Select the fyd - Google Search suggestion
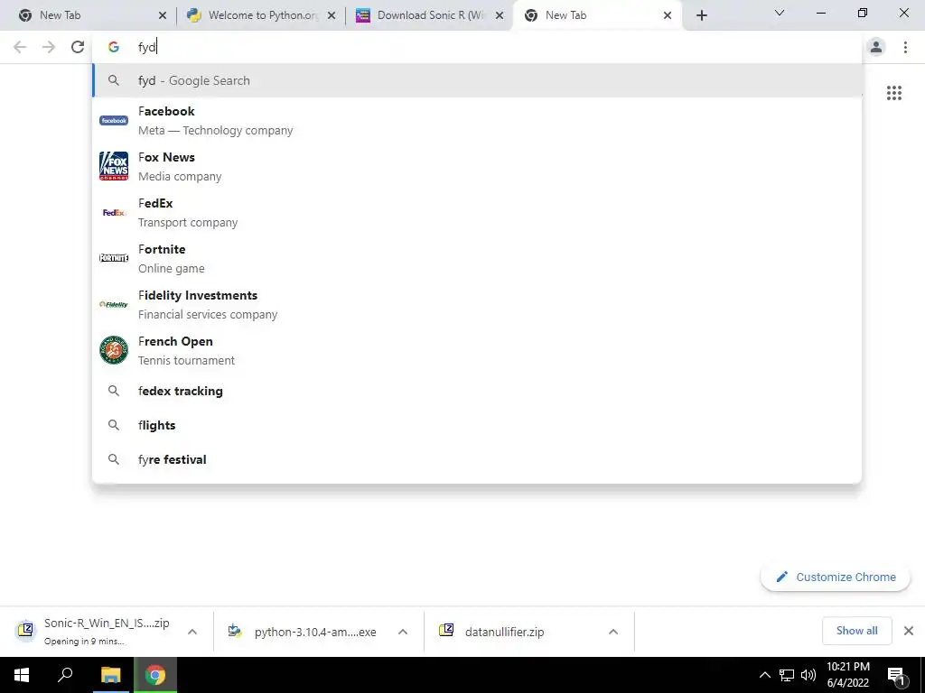This screenshot has width=925, height=693. (477, 80)
